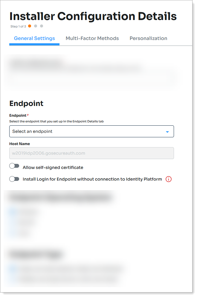This screenshot has width=197, height=297.
Task: Toggle Install Login for Endpoint without connection switch
Action: point(14,179)
